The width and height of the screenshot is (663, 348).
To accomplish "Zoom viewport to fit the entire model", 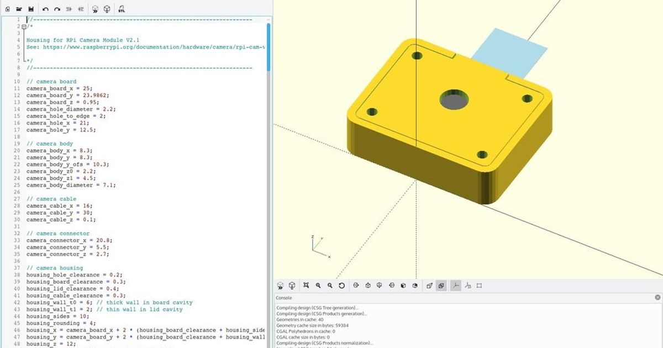I will (x=306, y=286).
